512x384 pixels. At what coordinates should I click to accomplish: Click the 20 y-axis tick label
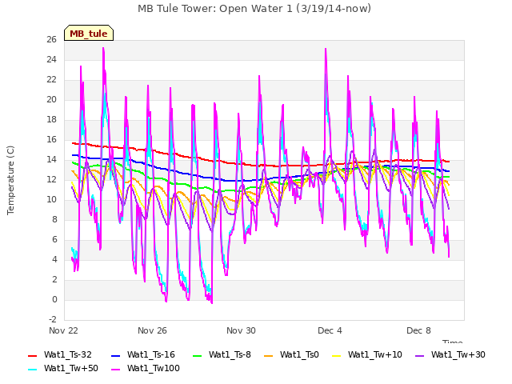pos(51,99)
